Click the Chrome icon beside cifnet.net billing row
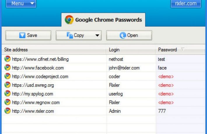 click(x=7, y=59)
